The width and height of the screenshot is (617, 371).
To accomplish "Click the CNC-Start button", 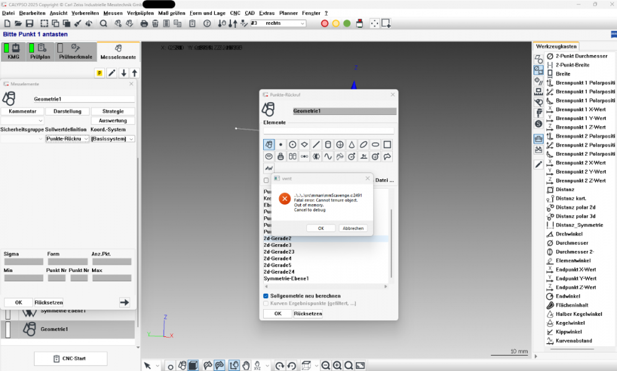I will coord(70,359).
